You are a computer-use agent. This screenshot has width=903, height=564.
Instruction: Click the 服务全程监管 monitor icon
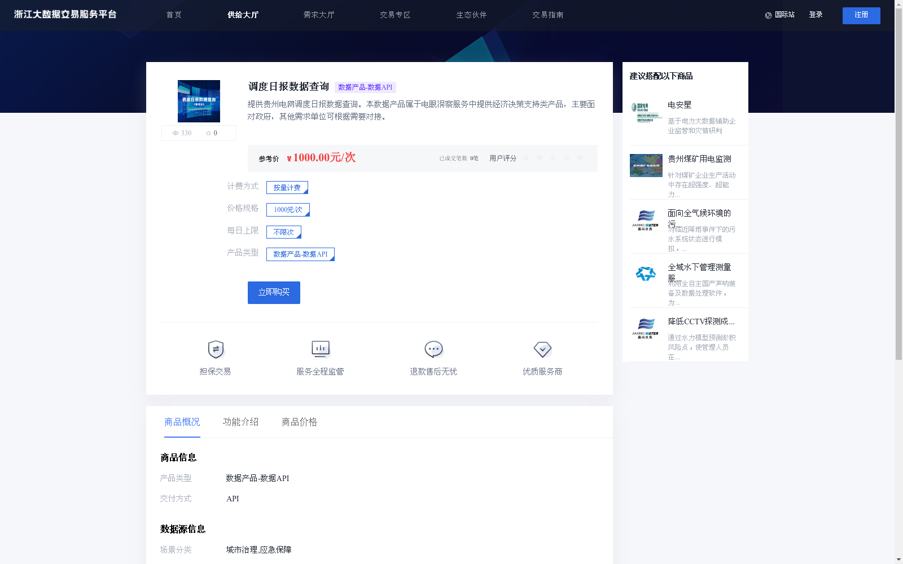(321, 349)
